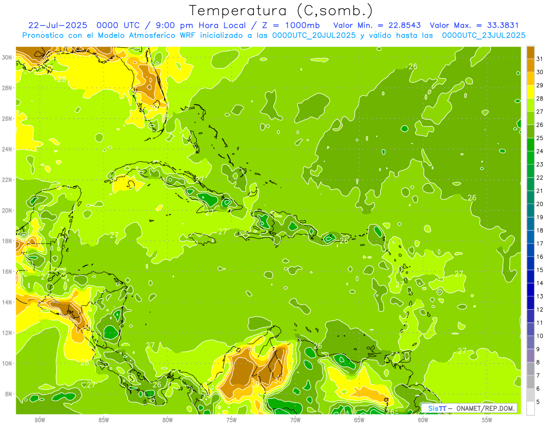The image size is (552, 426).
Task: Click the '24N' latitude axis label
Action: [x=7, y=149]
